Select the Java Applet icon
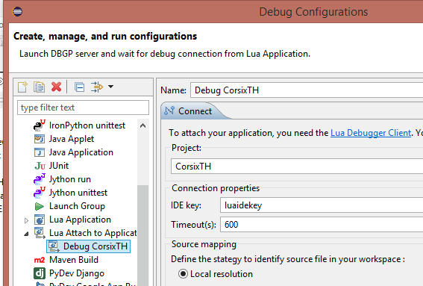The width and height of the screenshot is (423, 286). [x=40, y=139]
